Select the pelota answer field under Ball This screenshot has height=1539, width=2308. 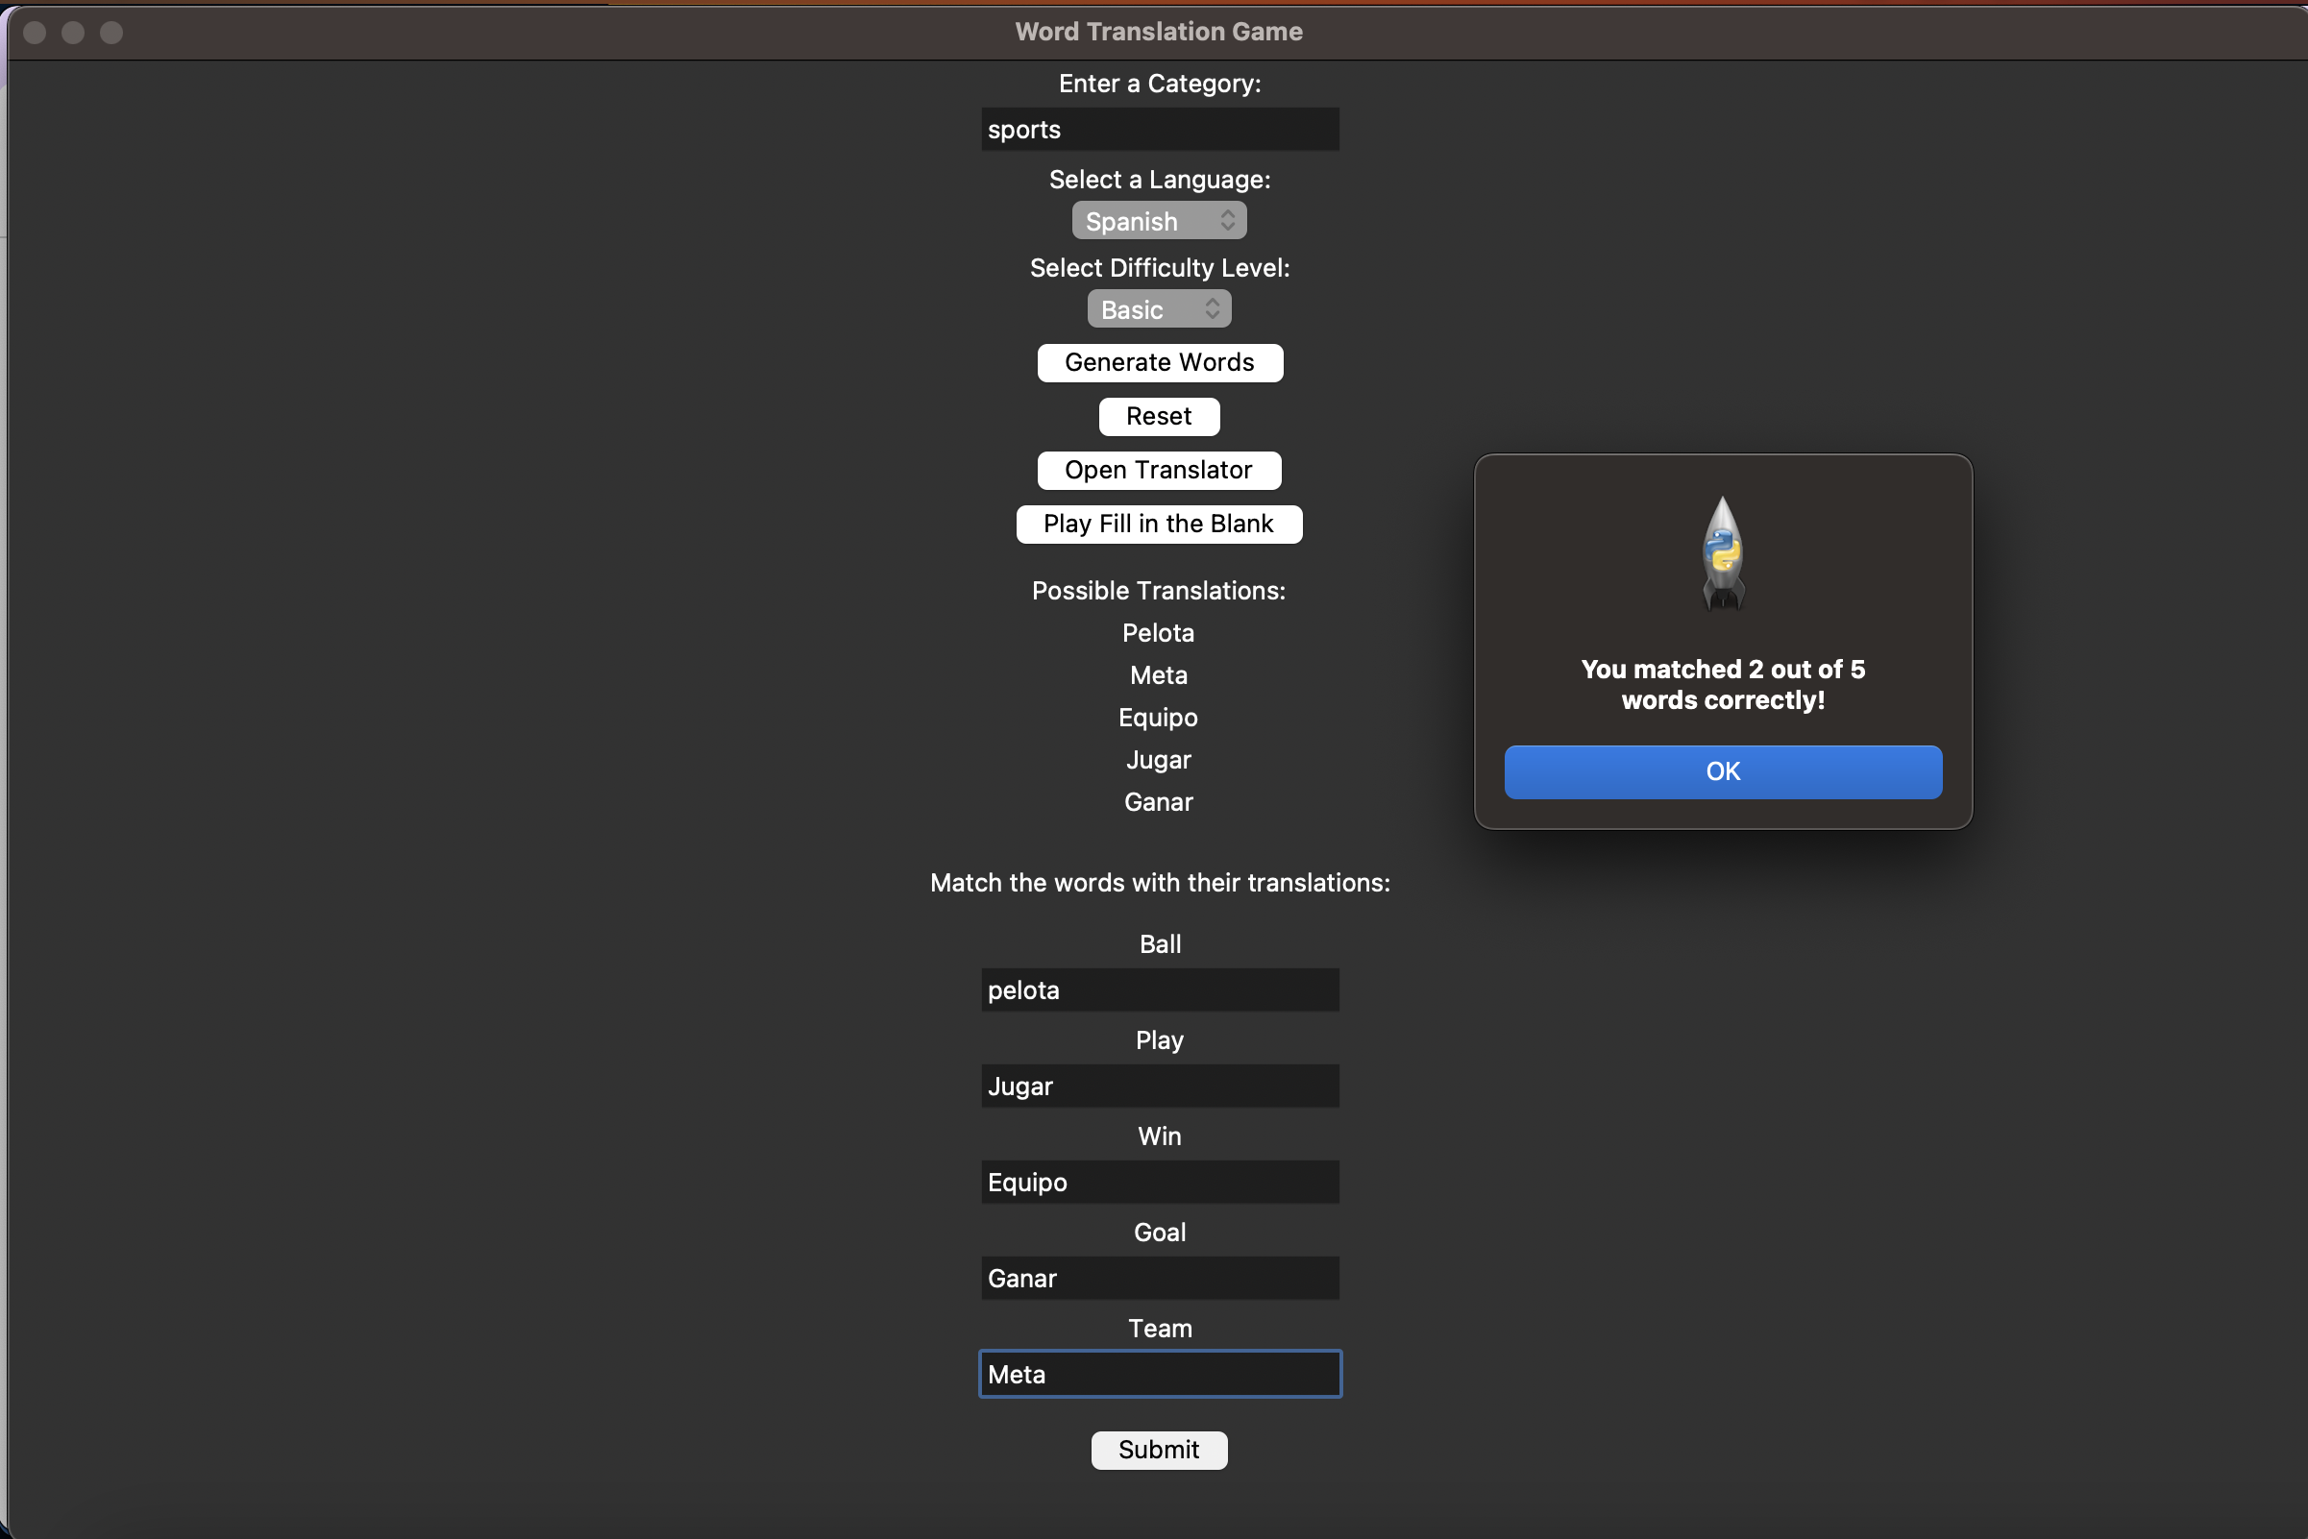pos(1160,989)
